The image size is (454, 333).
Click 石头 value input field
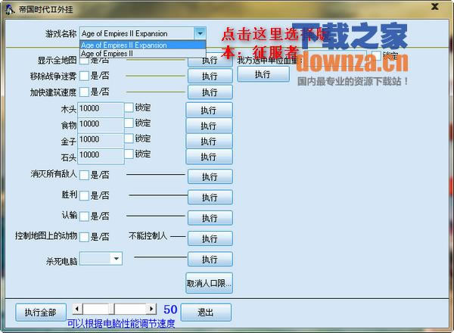(101, 157)
